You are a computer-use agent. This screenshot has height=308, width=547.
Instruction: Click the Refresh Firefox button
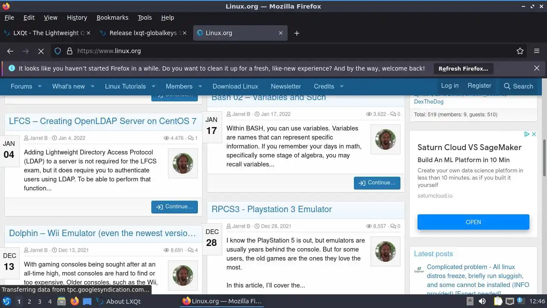pyautogui.click(x=463, y=68)
